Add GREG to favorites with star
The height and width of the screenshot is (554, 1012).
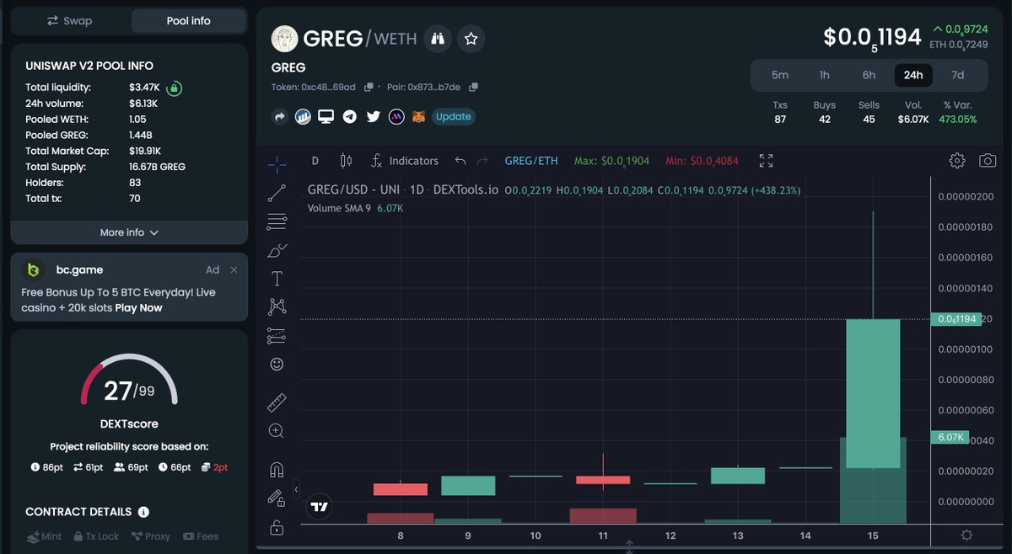tap(471, 38)
